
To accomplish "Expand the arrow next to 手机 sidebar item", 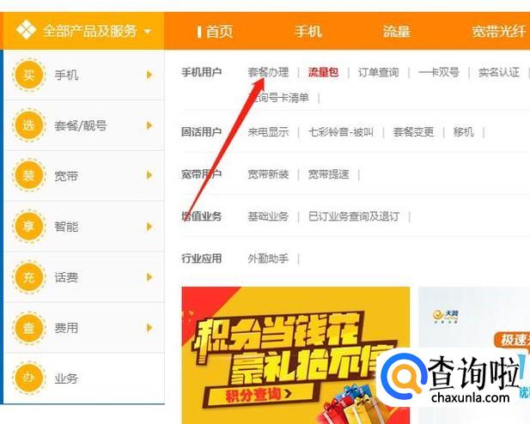I will click(x=149, y=75).
